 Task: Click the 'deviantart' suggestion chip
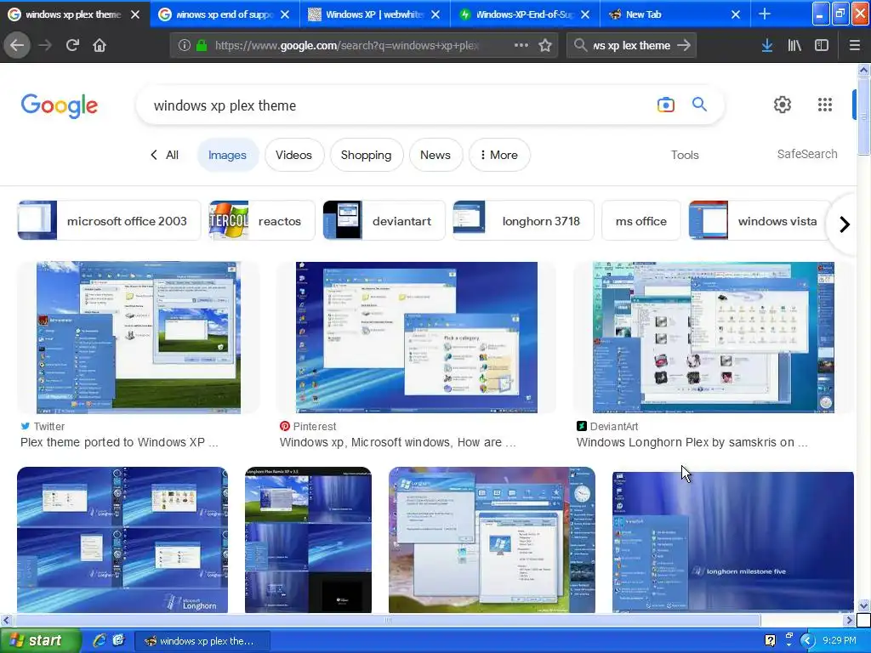click(384, 220)
